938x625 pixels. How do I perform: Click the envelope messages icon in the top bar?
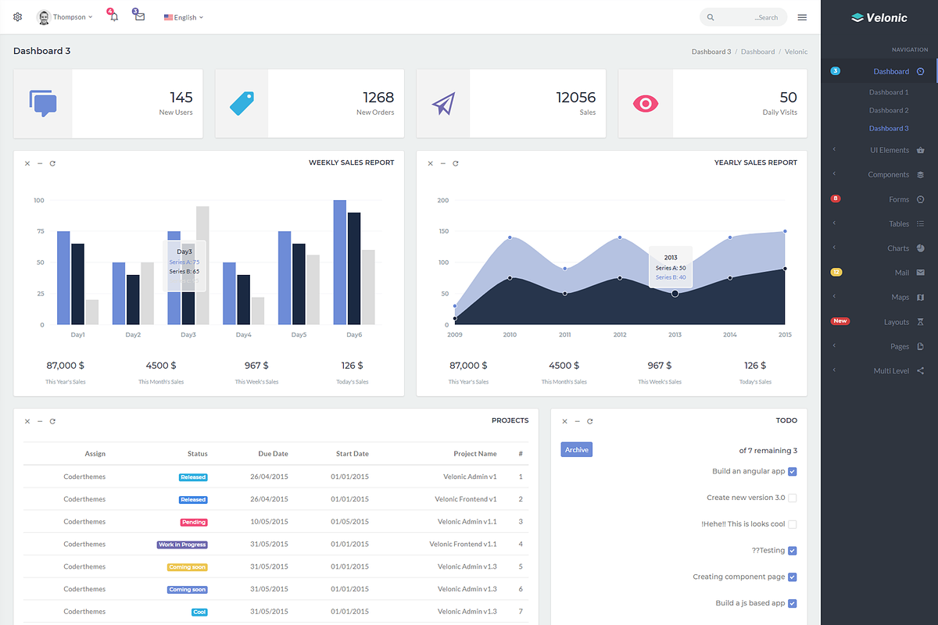(138, 16)
